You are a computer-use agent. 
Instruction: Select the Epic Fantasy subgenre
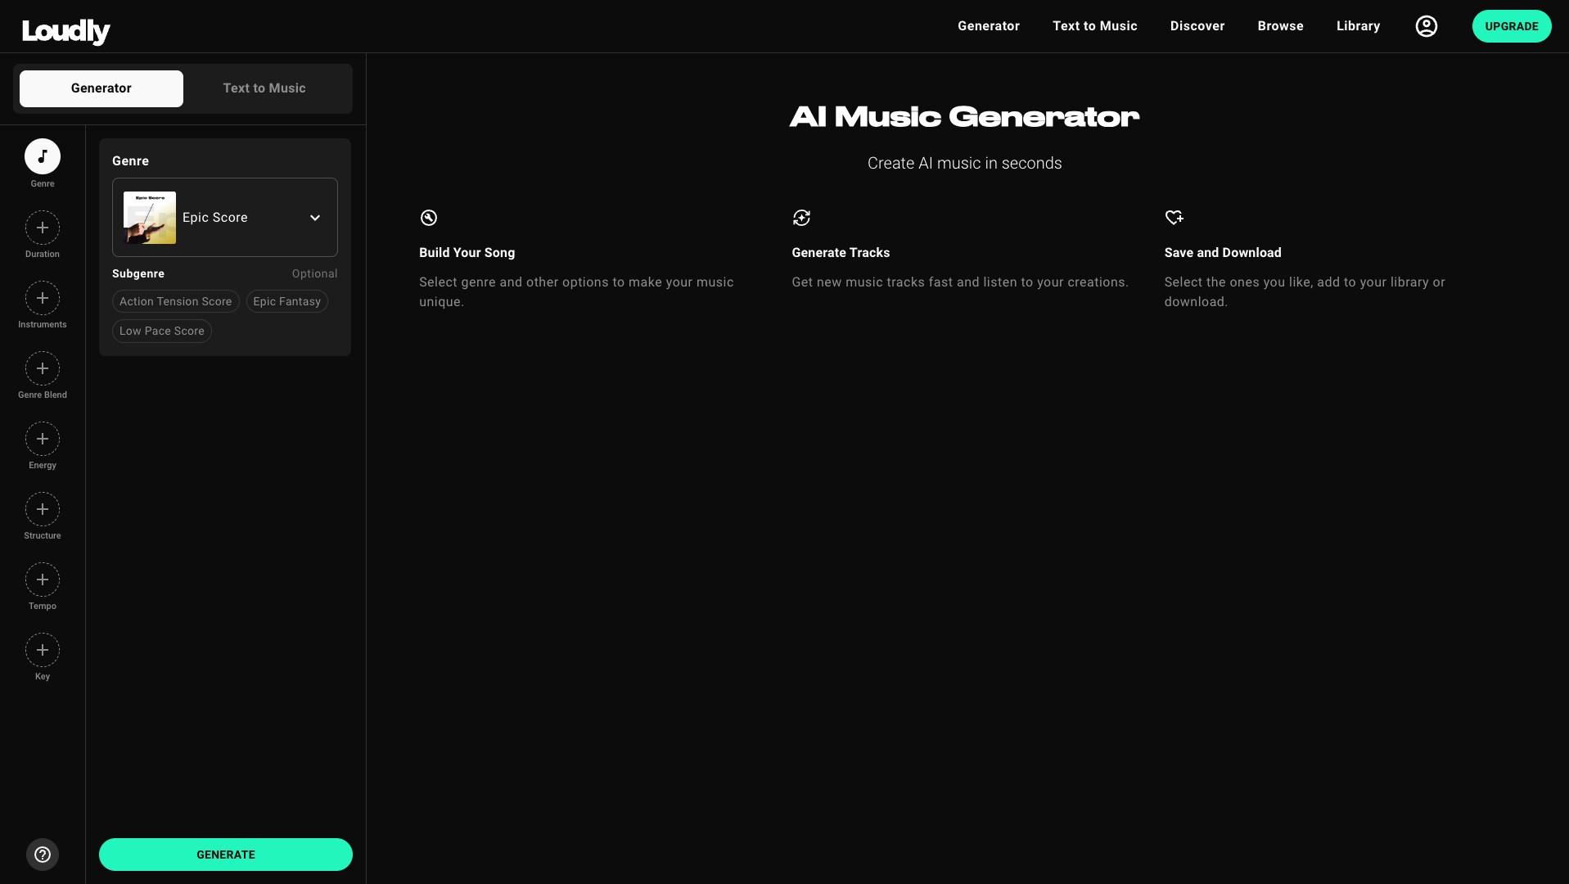click(x=286, y=301)
